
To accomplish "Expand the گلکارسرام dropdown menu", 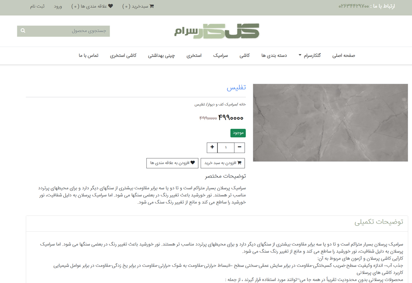I will coord(310,55).
